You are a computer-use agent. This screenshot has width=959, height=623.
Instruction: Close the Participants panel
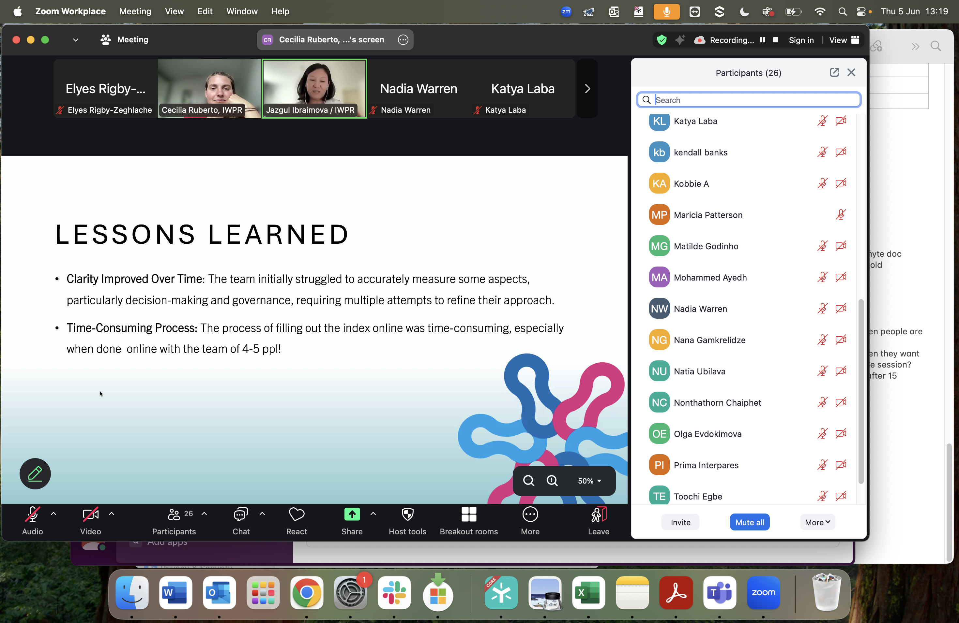coord(851,72)
